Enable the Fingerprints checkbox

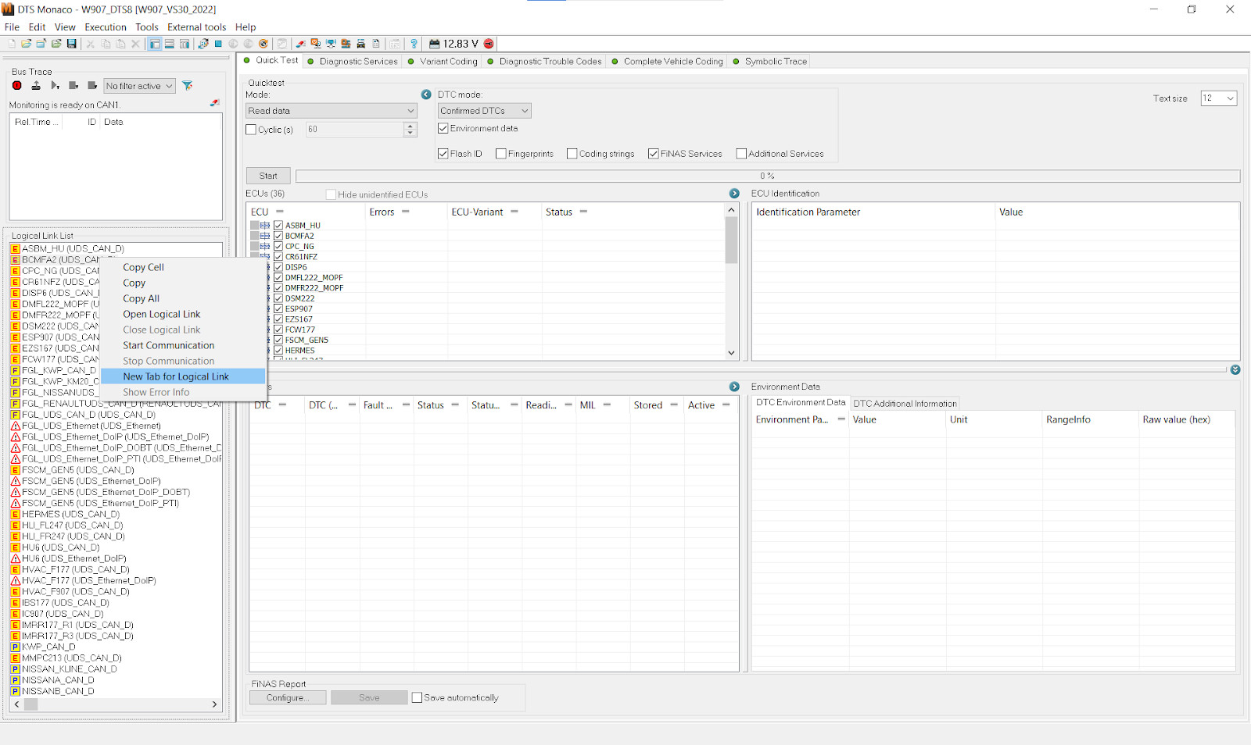pos(501,154)
